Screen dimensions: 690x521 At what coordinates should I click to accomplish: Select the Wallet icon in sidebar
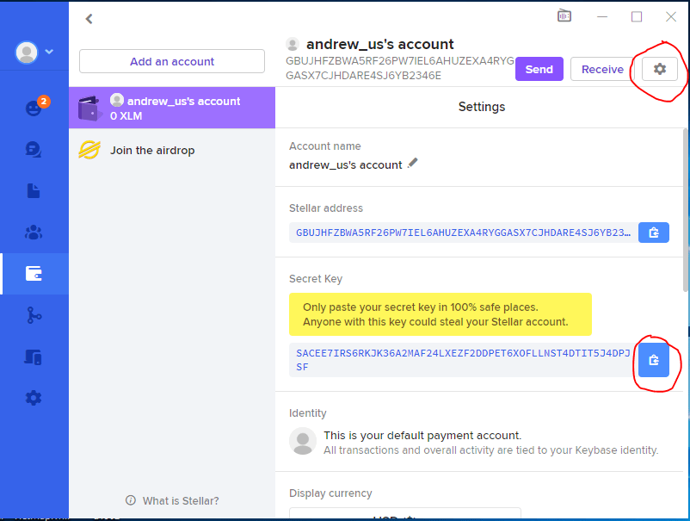(x=34, y=274)
